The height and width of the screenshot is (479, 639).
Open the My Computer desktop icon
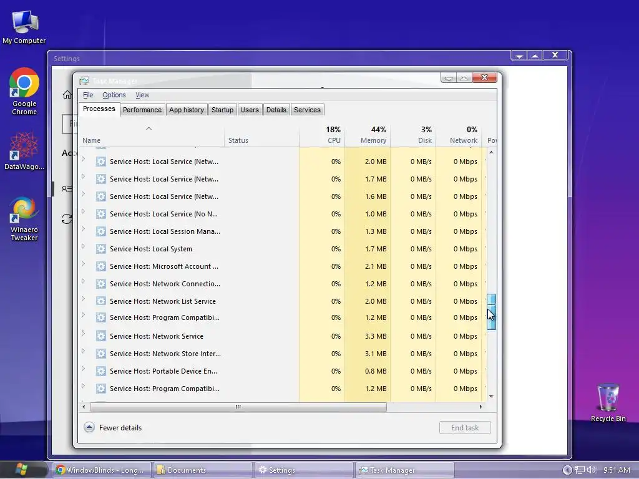[x=24, y=27]
